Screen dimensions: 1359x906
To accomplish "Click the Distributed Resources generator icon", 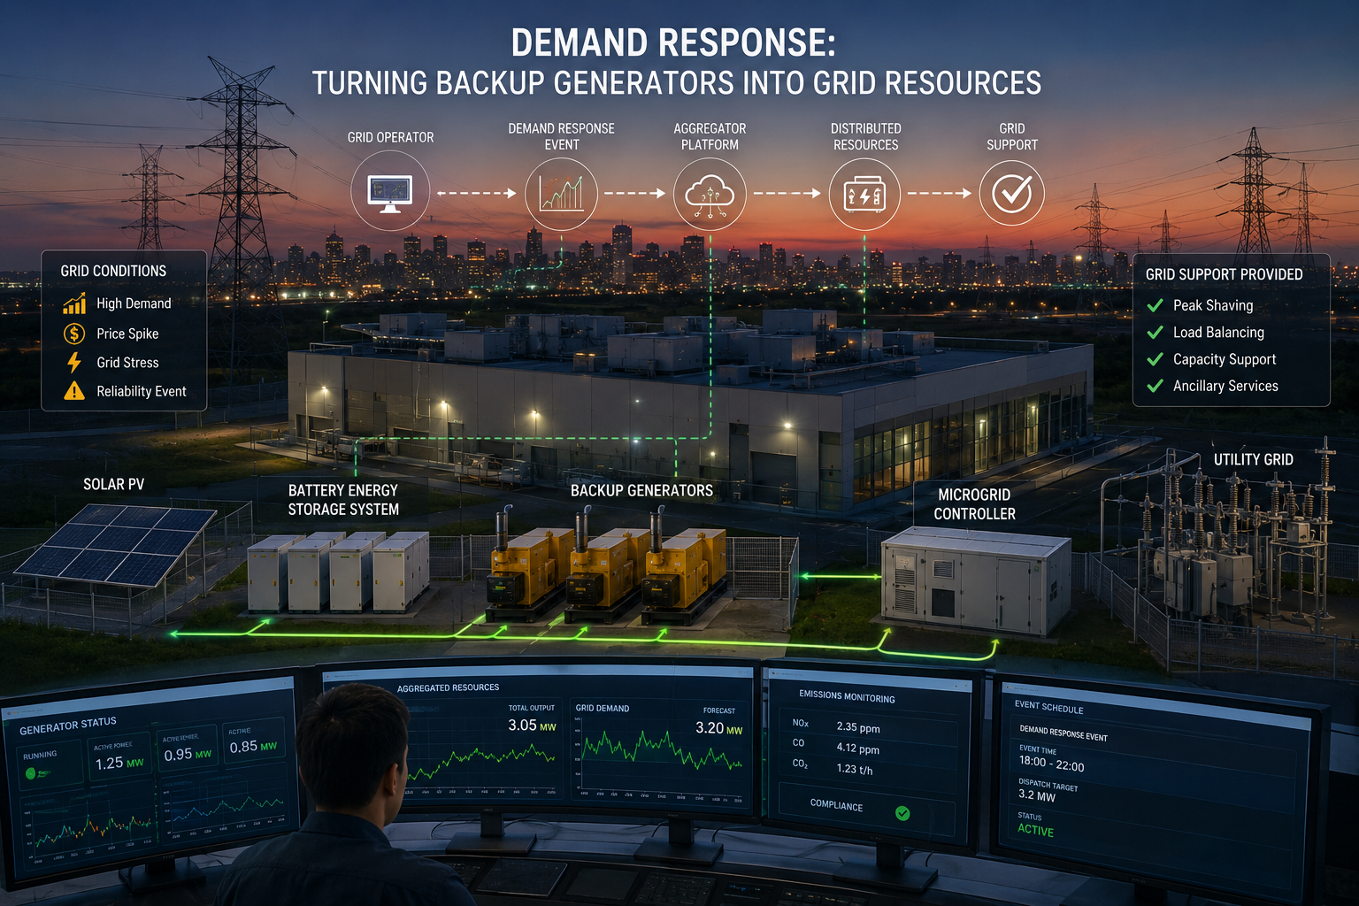I will coord(864,194).
